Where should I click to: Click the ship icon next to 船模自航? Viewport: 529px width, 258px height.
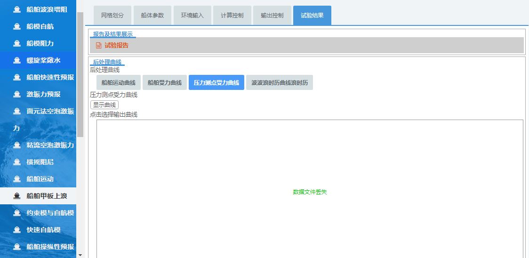(x=17, y=26)
